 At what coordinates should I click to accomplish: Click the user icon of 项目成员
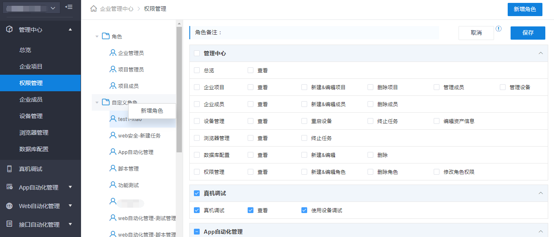pos(113,85)
